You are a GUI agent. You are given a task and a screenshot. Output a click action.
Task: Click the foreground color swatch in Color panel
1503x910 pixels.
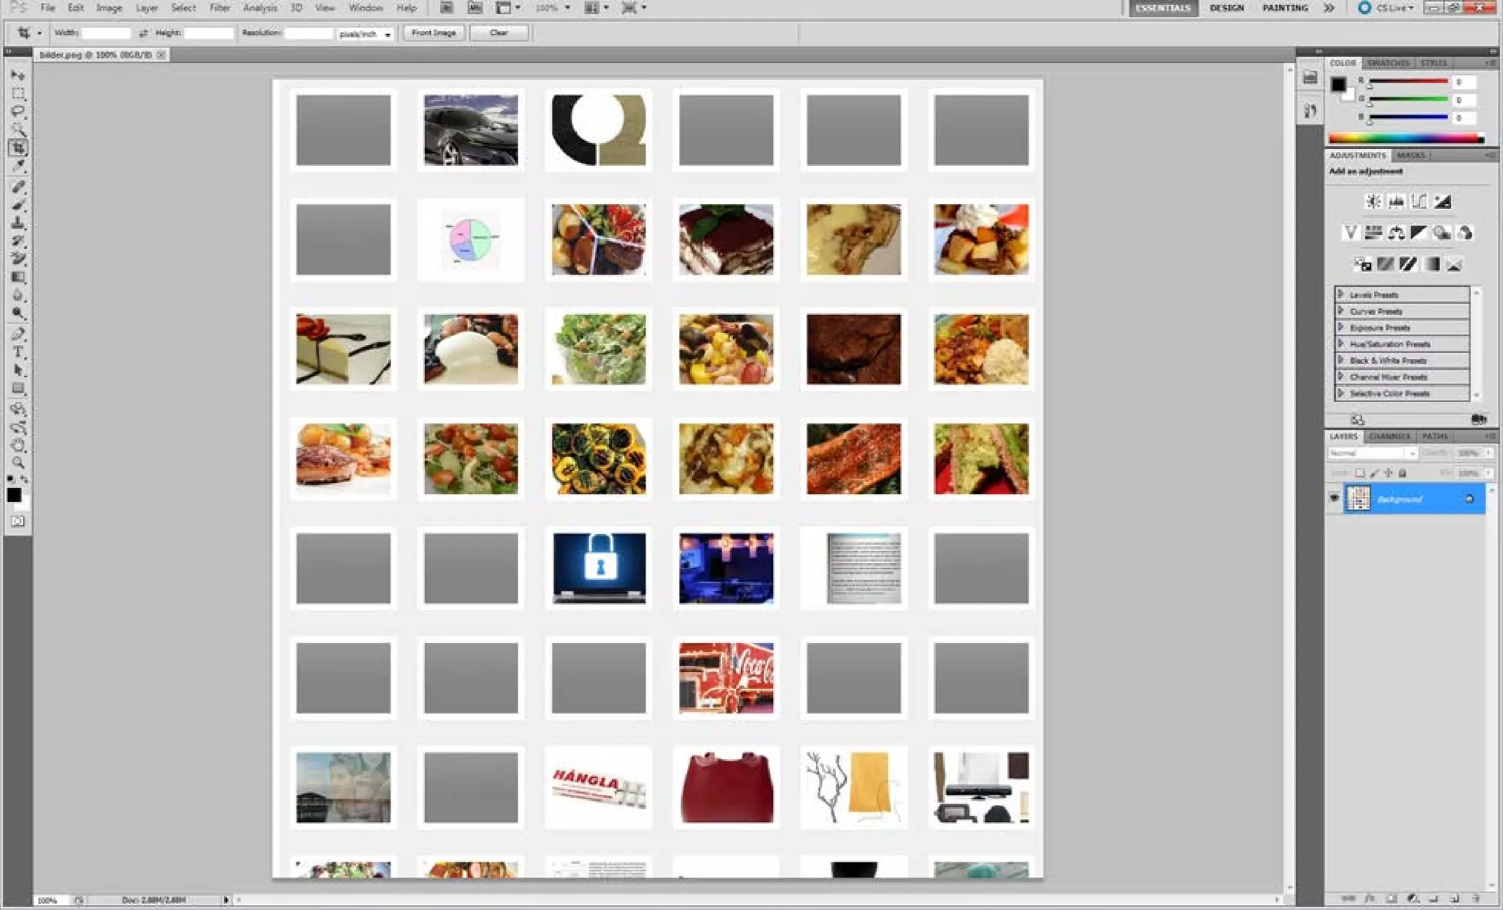(1339, 84)
